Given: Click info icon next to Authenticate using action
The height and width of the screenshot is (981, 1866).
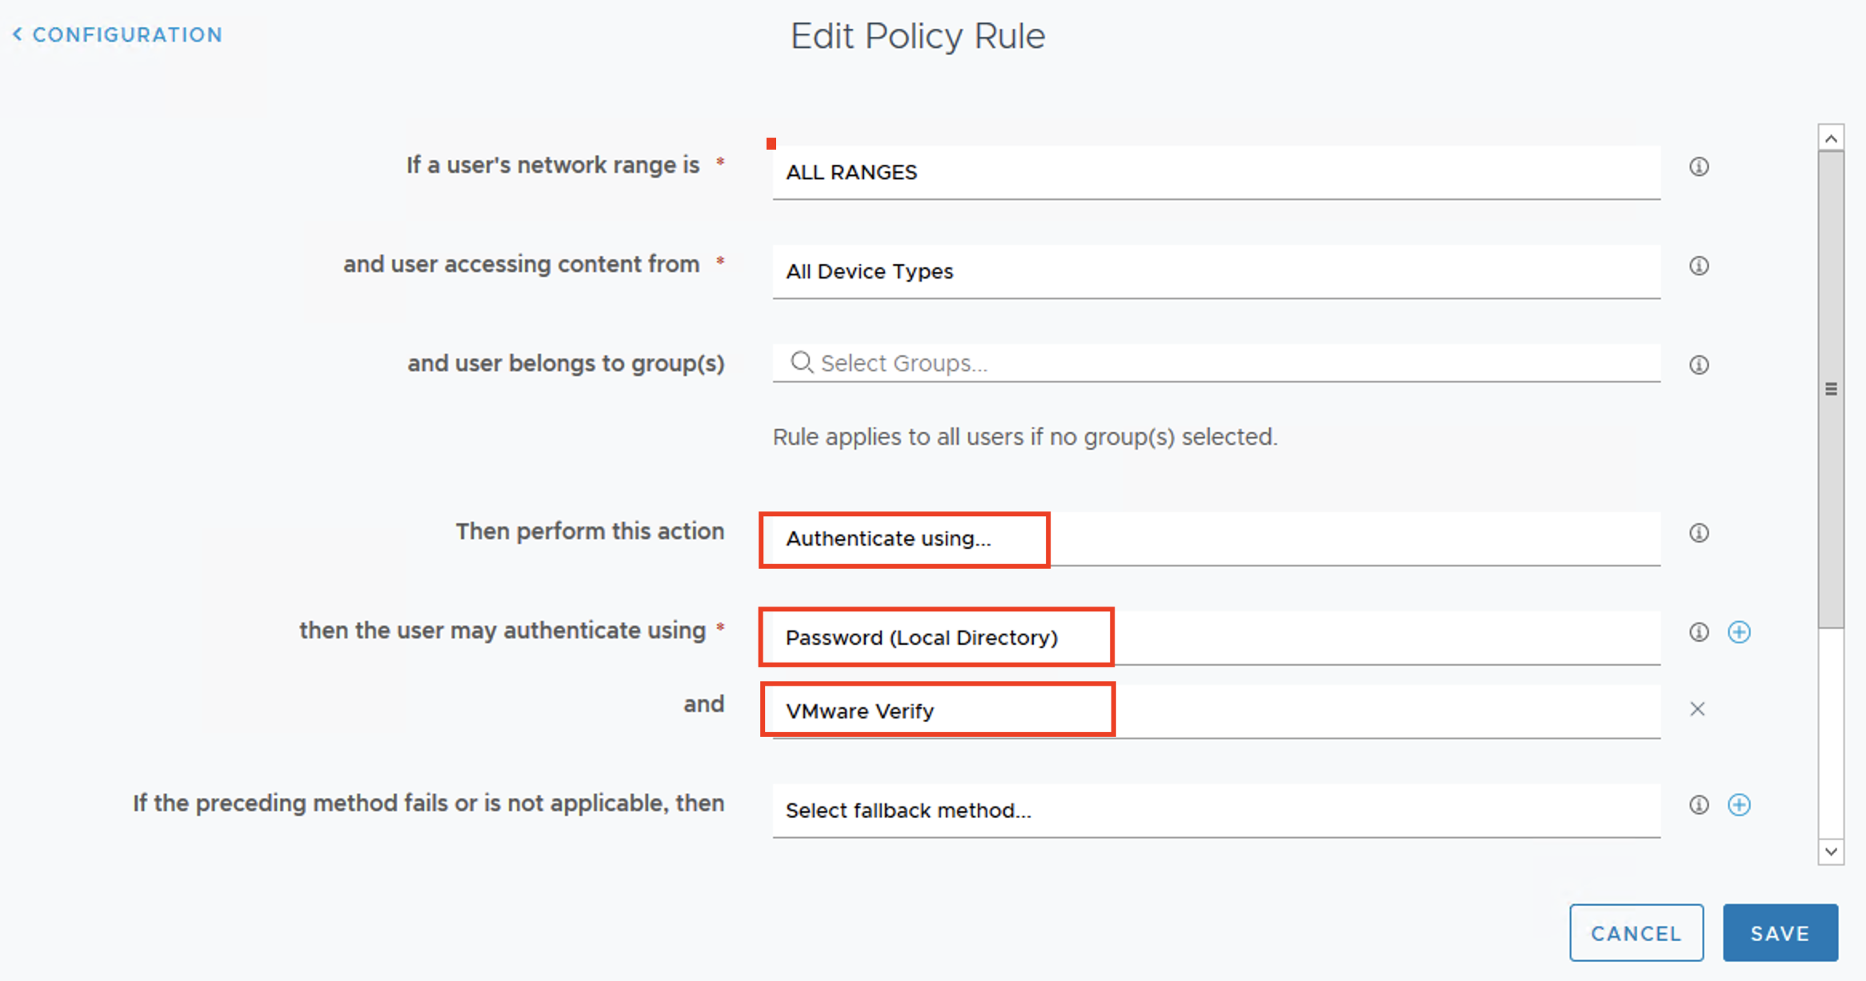Looking at the screenshot, I should click(1699, 533).
